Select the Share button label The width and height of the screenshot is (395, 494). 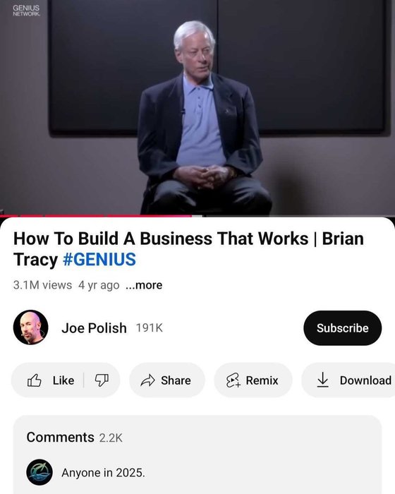coord(176,380)
